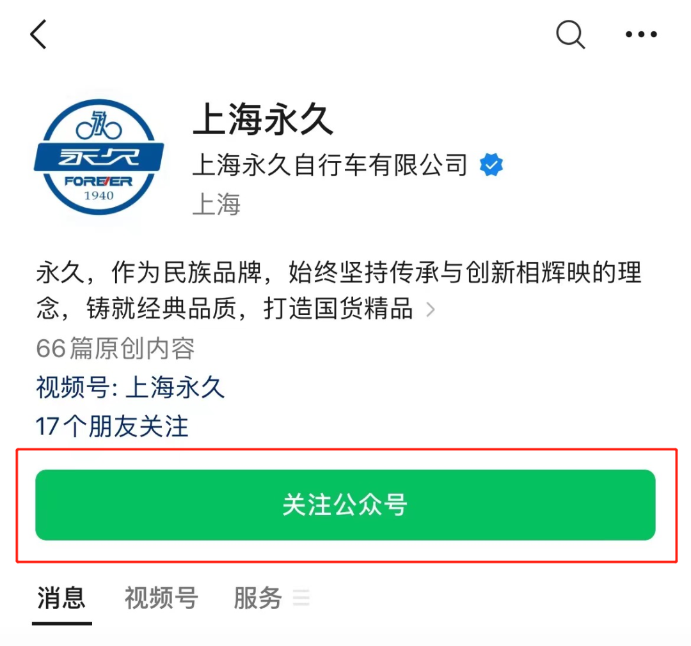The image size is (691, 646).
Task: Select the 上海永久自行车有限公司 company name
Action: (330, 165)
